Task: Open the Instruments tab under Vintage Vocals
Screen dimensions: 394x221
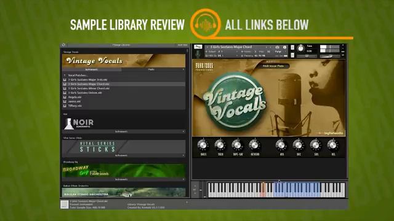Action: tap(92, 69)
